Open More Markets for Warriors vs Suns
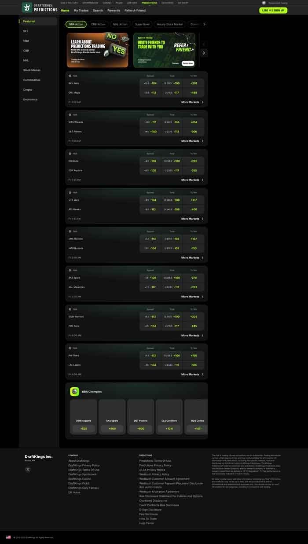Image resolution: width=308 pixels, height=544 pixels. 192,335
